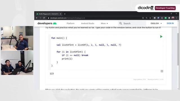Open the Platform navigation item
The width and height of the screenshot is (180, 101).
[71, 23]
